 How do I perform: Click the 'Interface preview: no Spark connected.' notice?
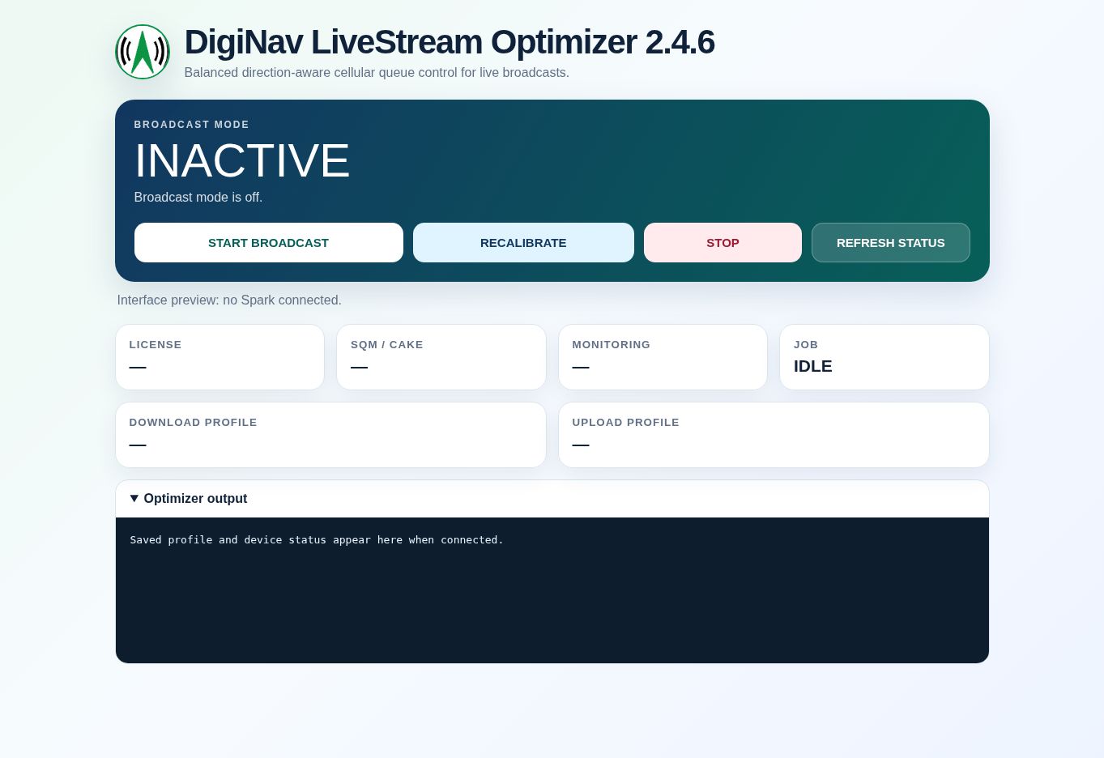pyautogui.click(x=229, y=300)
